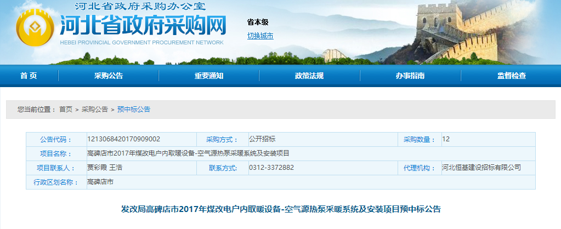Click contact phone number 0312-3372882
561x229 pixels.
pyautogui.click(x=271, y=168)
